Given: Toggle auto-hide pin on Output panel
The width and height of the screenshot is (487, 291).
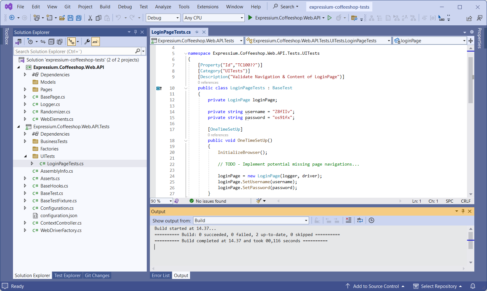Looking at the screenshot, I should (x=463, y=211).
